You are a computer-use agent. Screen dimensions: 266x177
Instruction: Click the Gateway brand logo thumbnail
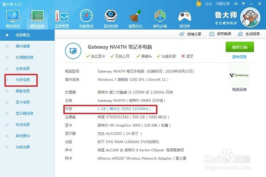point(239,75)
